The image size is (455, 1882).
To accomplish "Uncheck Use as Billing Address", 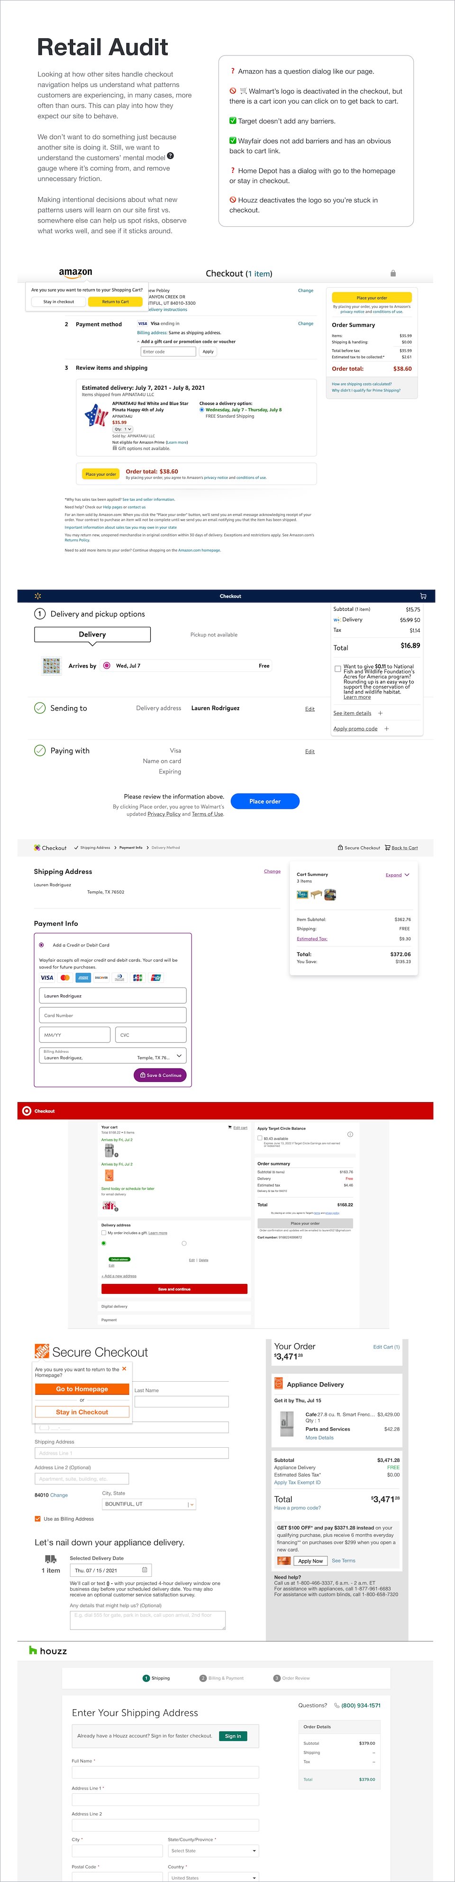I will click(38, 1518).
